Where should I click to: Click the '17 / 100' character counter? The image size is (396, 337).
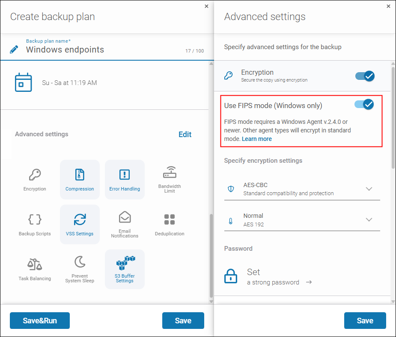coord(194,51)
